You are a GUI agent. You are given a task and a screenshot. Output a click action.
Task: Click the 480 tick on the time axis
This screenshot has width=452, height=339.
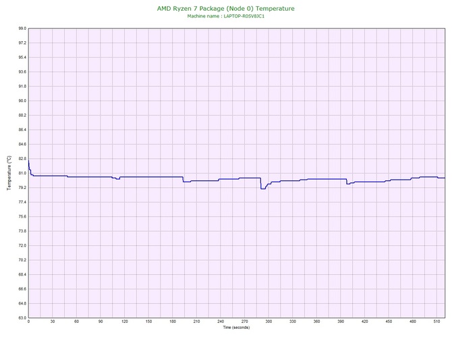[x=413, y=321]
